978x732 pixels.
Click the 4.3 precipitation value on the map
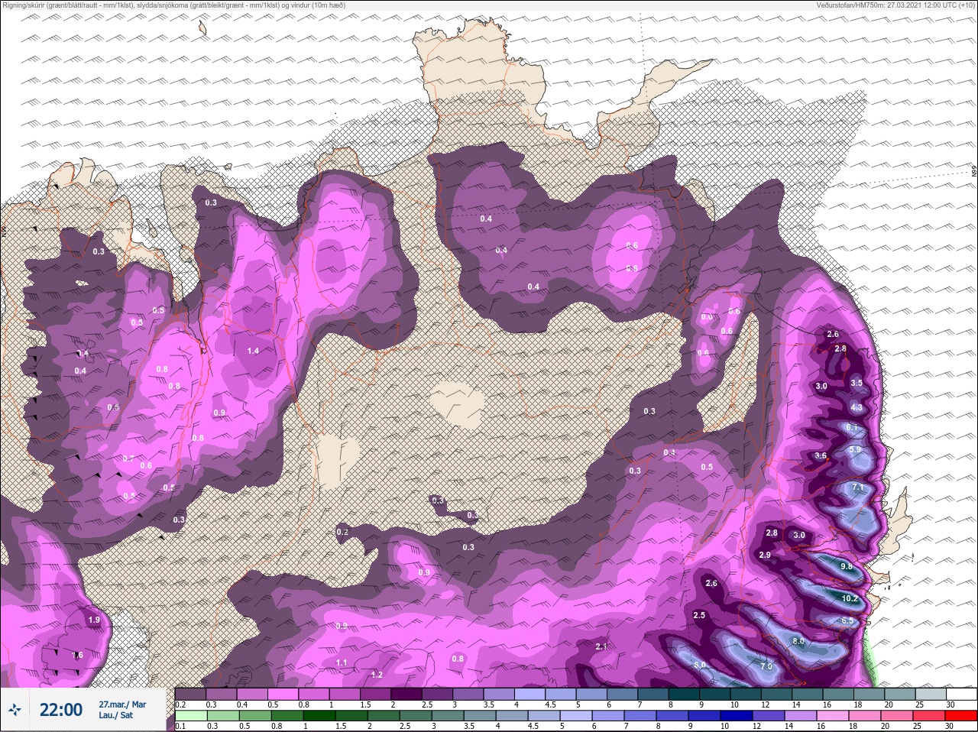857,407
